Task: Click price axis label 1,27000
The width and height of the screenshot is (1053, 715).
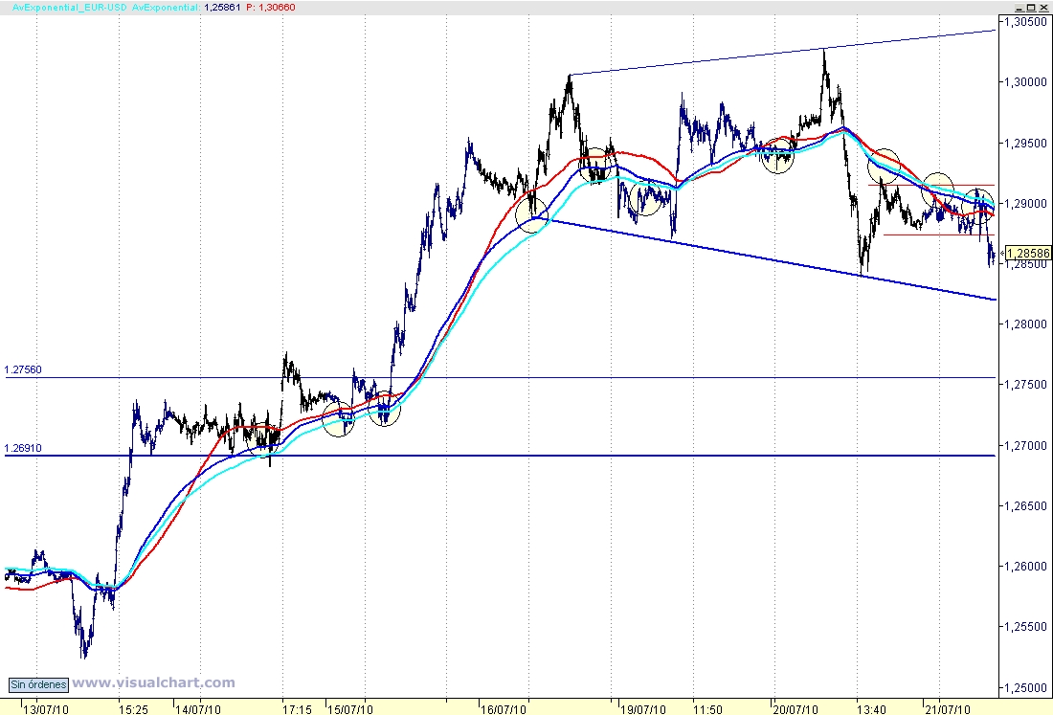Action: click(1025, 446)
